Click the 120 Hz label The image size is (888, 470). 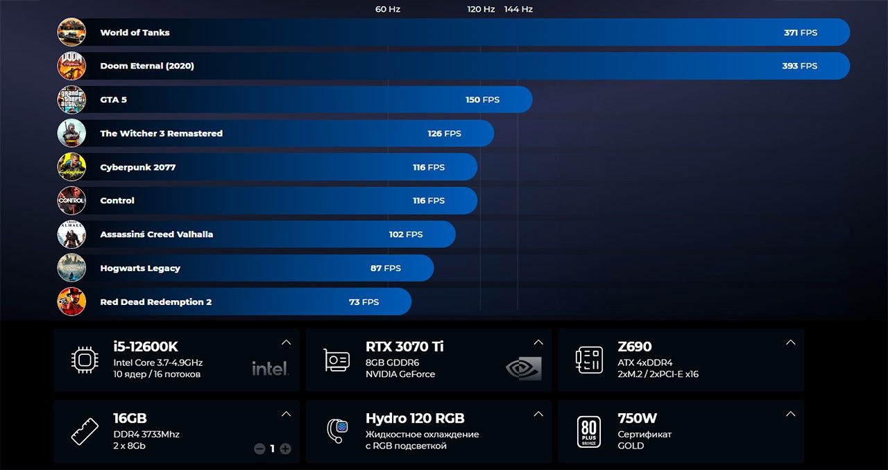coord(481,9)
